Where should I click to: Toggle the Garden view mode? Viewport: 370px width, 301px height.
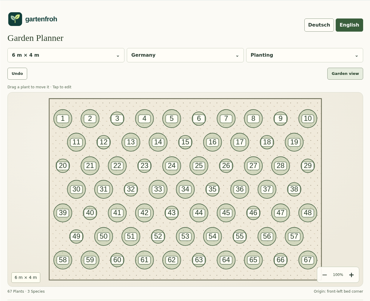coord(345,74)
